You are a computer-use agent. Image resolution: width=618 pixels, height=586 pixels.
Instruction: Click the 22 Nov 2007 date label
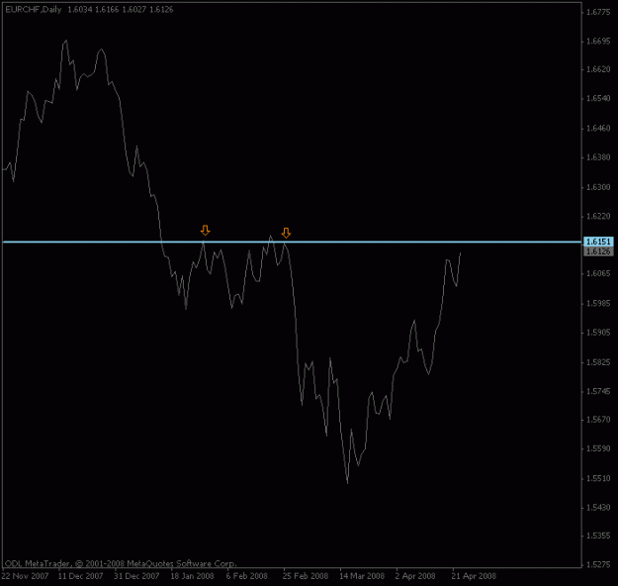pos(25,576)
